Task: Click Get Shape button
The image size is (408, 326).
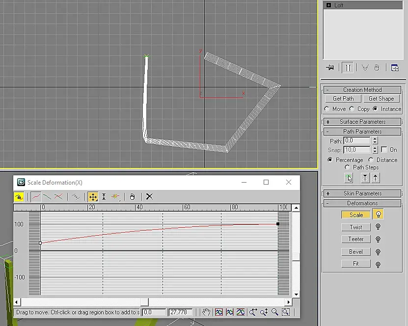Action: [x=381, y=99]
